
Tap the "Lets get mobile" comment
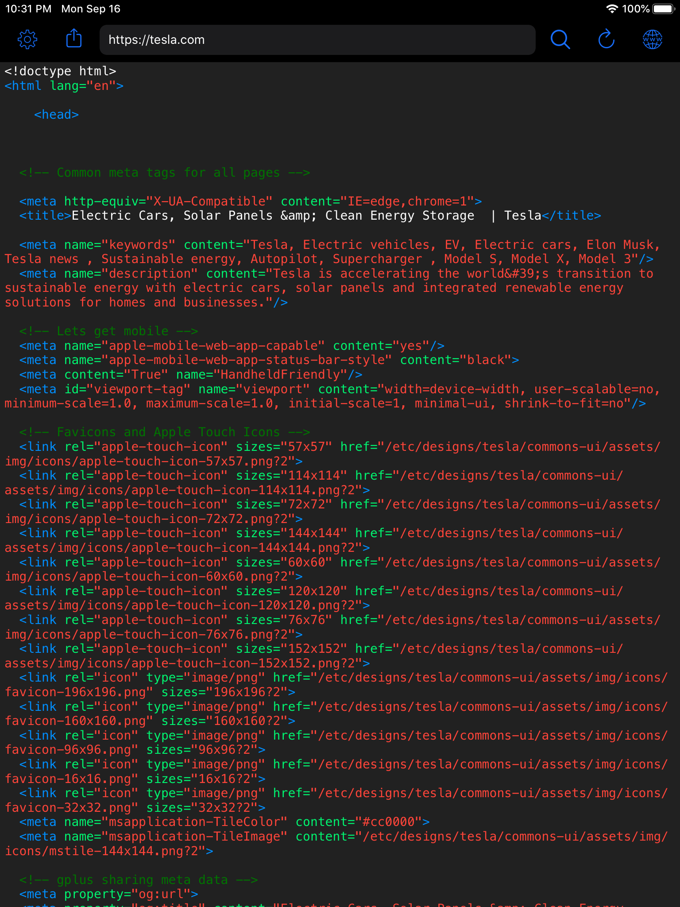point(108,331)
